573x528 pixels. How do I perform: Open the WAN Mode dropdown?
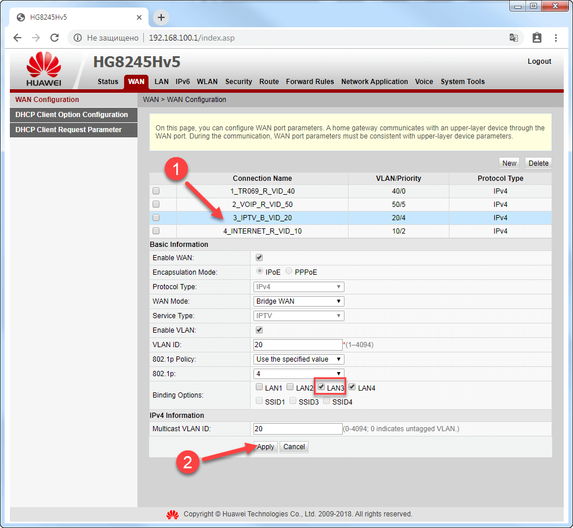(x=299, y=301)
